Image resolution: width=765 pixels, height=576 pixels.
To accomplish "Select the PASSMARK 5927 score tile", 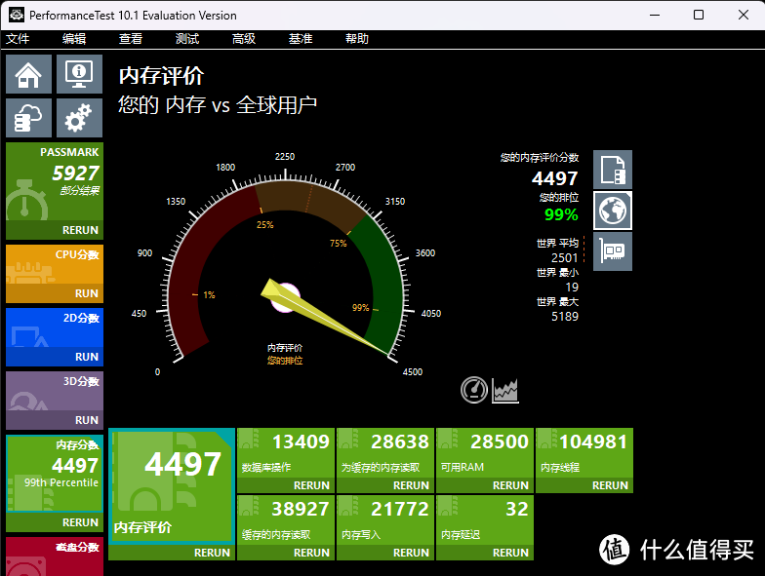I will tap(55, 181).
